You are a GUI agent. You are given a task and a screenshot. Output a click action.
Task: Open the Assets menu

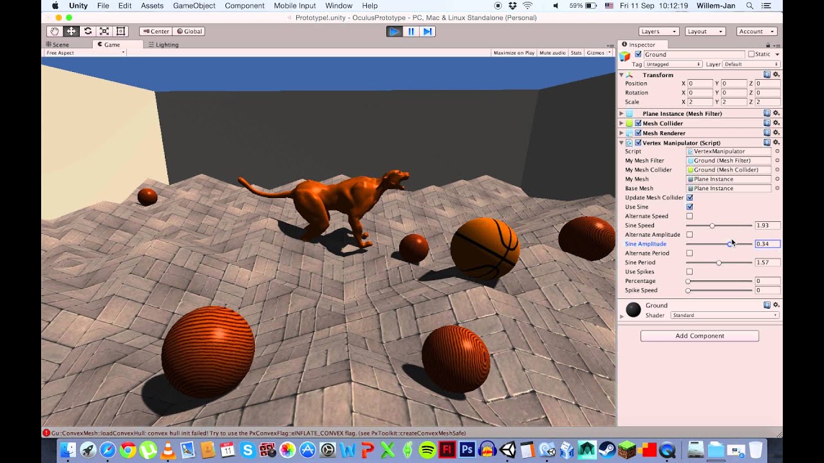pyautogui.click(x=152, y=5)
